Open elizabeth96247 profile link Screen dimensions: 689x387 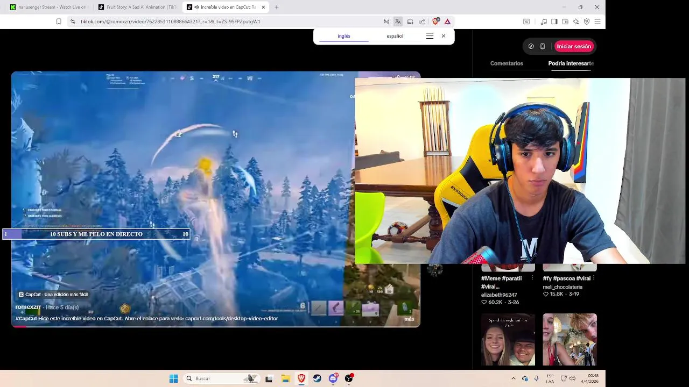click(x=499, y=295)
